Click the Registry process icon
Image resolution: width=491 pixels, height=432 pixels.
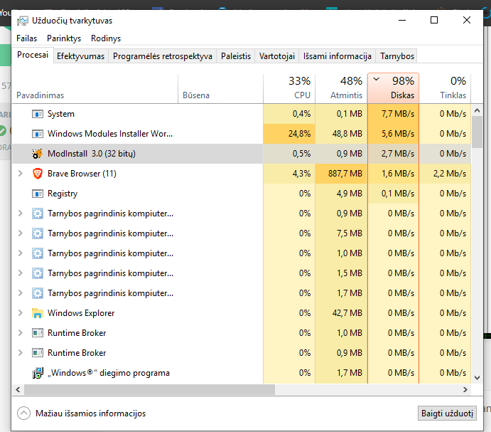[38, 194]
